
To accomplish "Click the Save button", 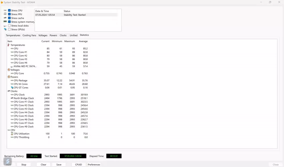I will click(x=59, y=165).
